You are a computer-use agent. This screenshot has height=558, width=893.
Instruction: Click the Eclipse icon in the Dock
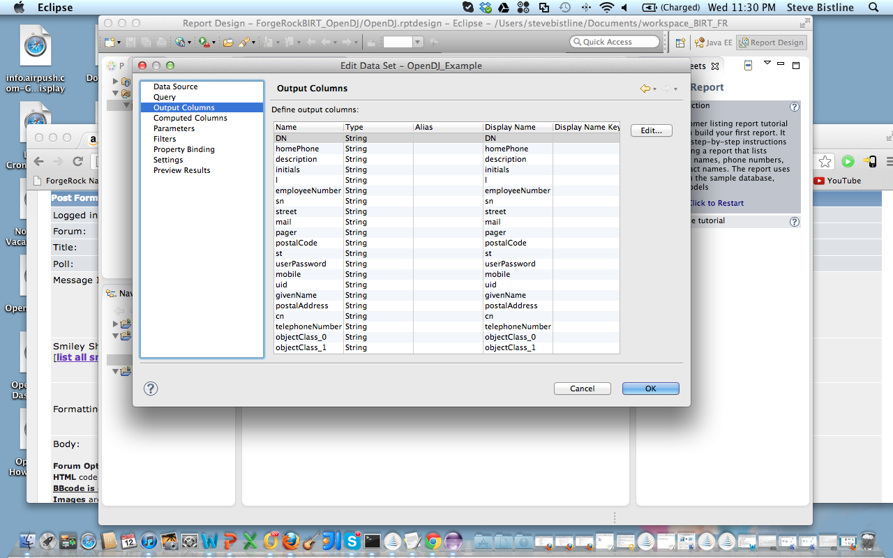453,541
